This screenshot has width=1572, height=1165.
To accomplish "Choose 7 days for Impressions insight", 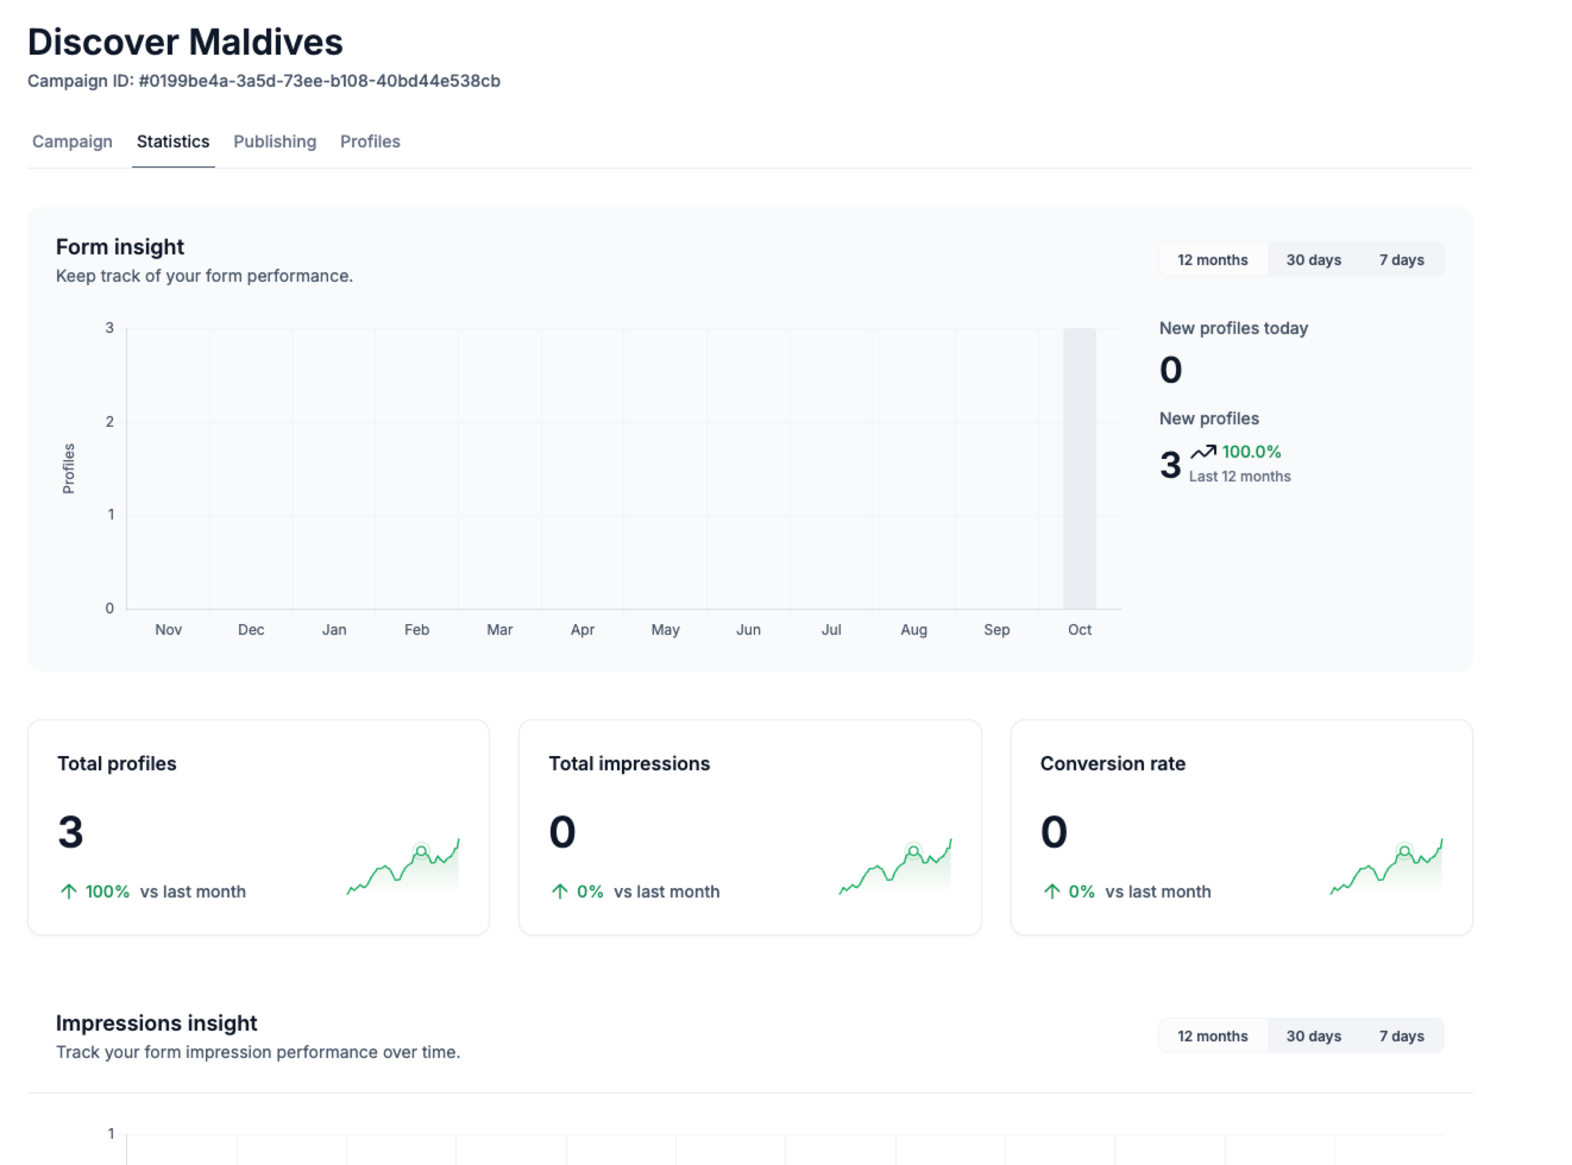I will (1401, 1035).
